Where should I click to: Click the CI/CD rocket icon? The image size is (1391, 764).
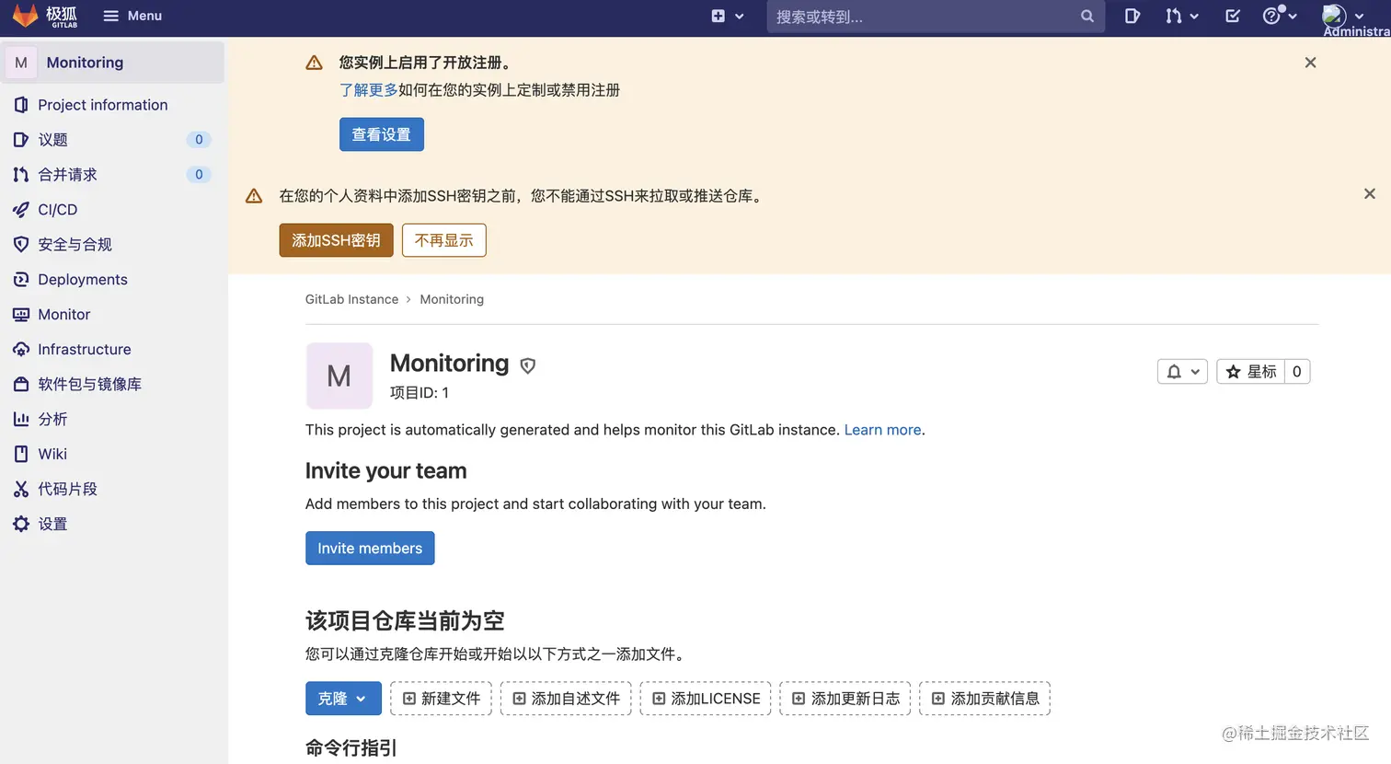click(21, 210)
